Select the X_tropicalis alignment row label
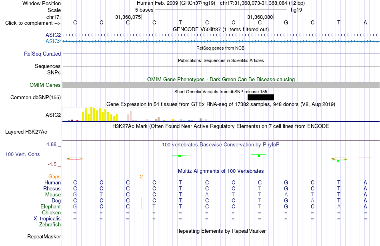This screenshot has width=380, height=246. coord(47,219)
